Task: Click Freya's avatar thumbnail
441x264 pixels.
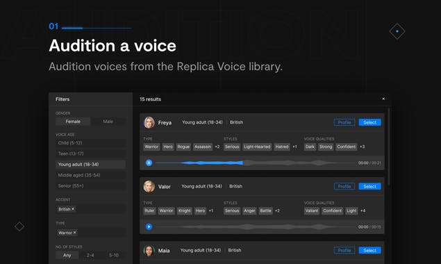Action: point(149,122)
